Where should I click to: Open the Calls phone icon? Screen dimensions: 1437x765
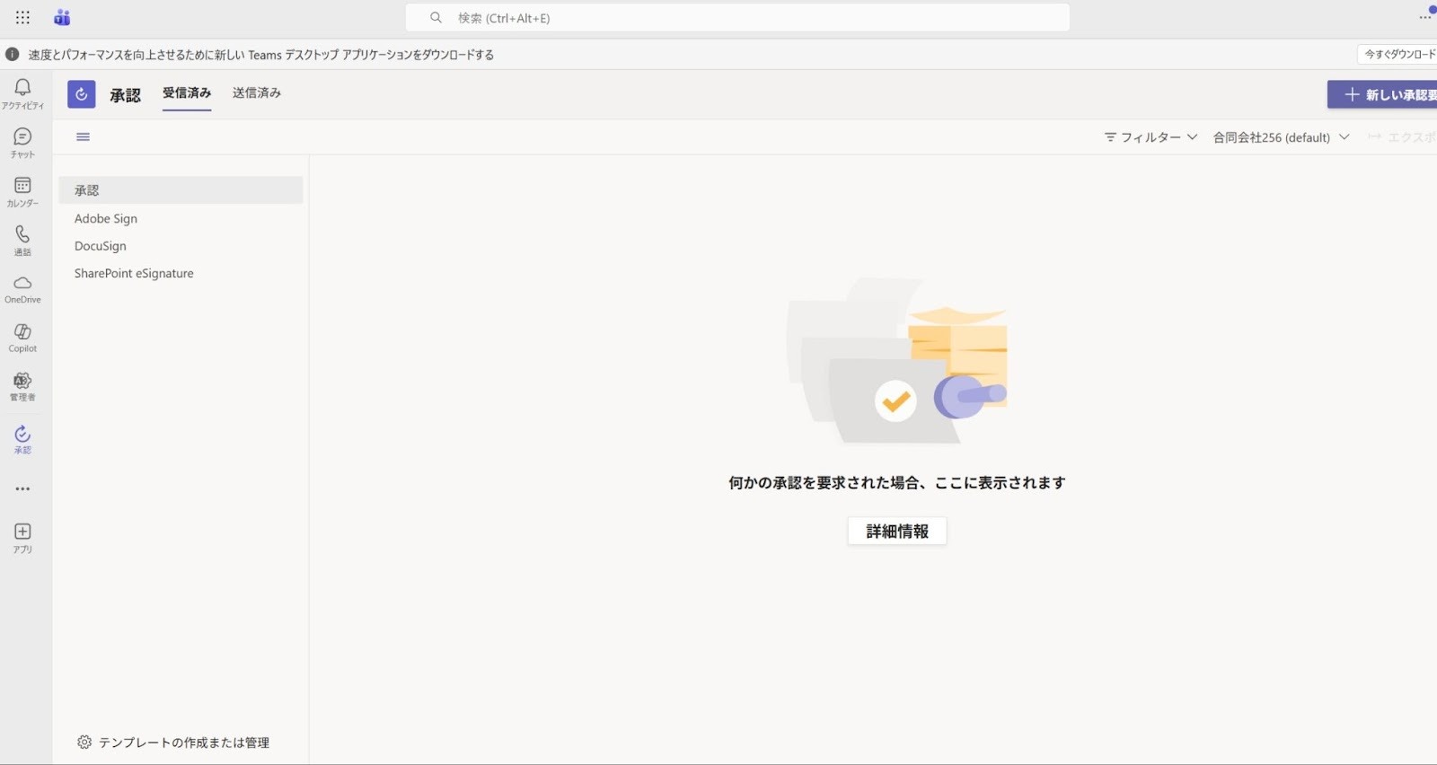tap(22, 233)
